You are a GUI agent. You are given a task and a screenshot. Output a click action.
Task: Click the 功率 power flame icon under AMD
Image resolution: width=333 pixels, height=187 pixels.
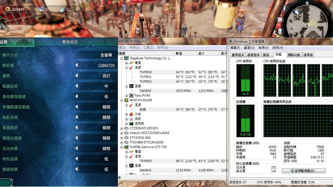tap(131, 114)
